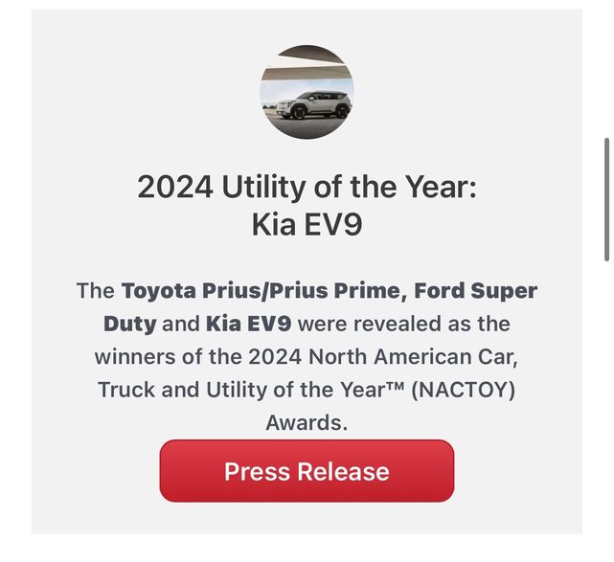This screenshot has height=562, width=614.
Task: Click the Kia EV9 circular car thumbnail
Action: click(x=307, y=93)
